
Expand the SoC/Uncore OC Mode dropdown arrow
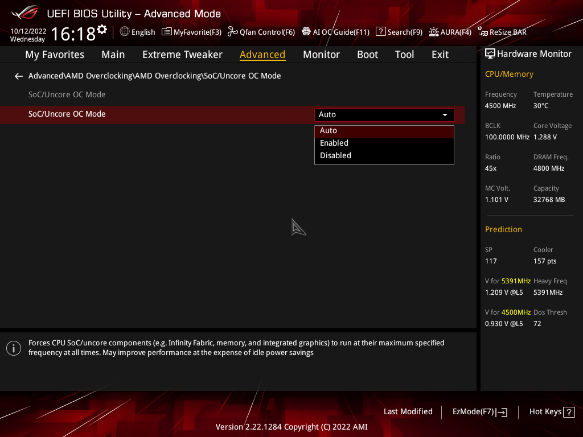(445, 115)
